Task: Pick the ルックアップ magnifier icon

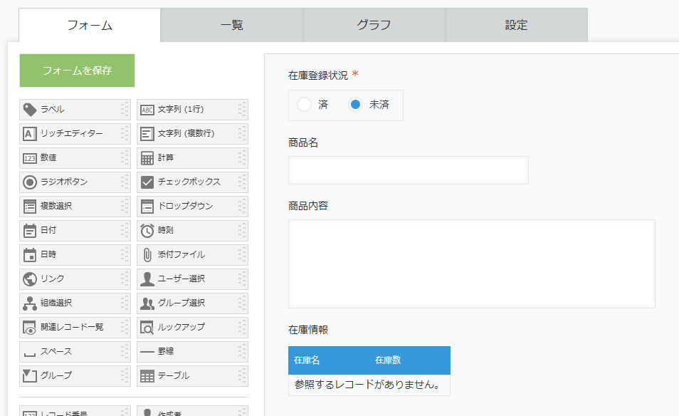Action: [x=147, y=328]
